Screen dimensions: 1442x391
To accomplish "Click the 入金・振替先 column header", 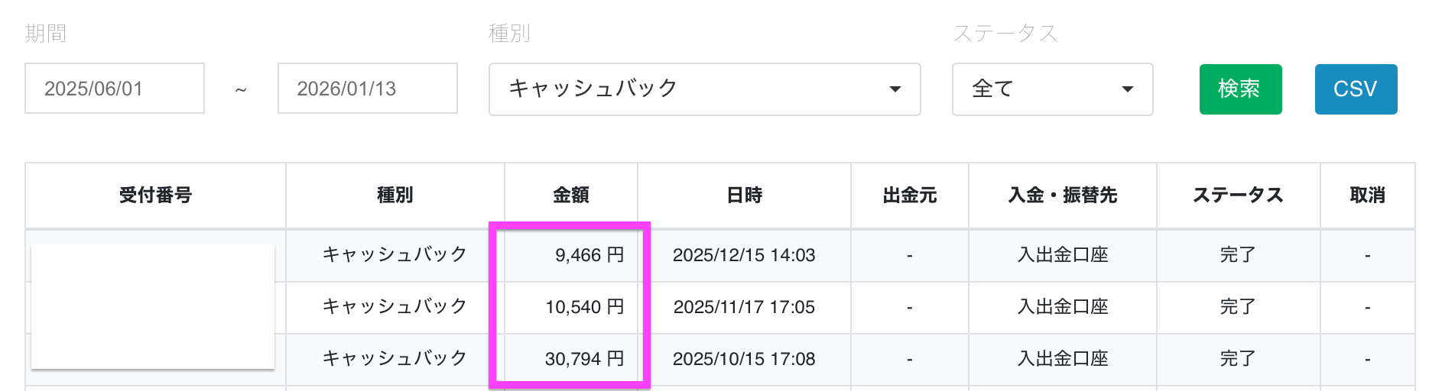I will (x=1062, y=195).
